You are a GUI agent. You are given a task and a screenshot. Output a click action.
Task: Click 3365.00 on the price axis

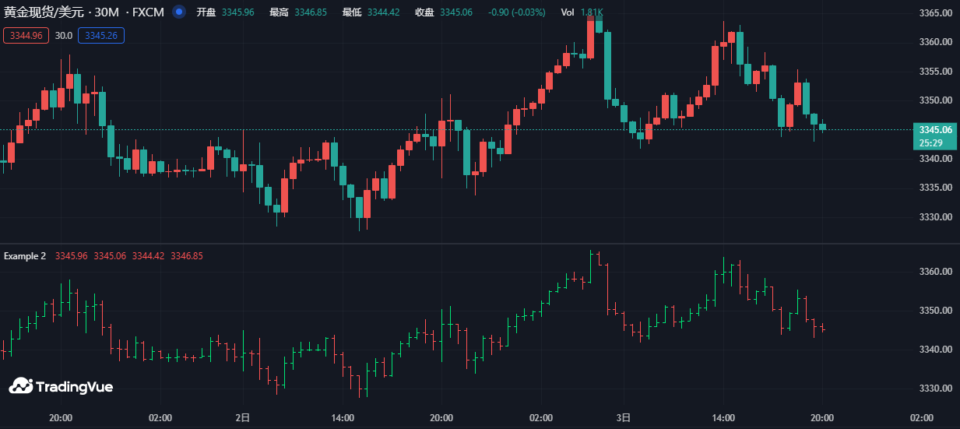(x=935, y=13)
